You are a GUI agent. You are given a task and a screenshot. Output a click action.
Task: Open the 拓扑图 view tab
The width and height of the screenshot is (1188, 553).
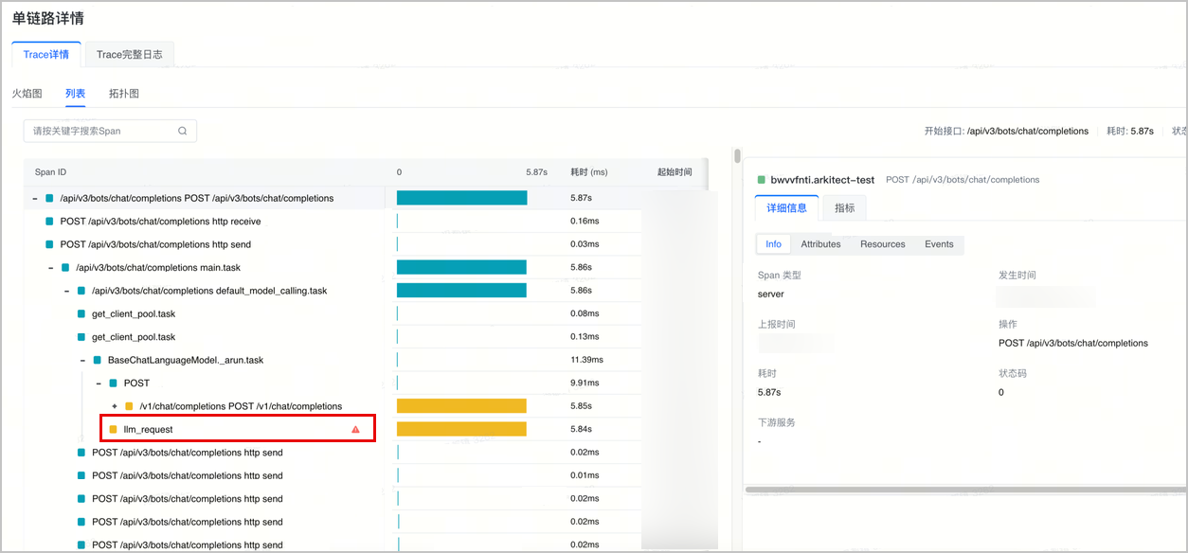click(x=124, y=94)
